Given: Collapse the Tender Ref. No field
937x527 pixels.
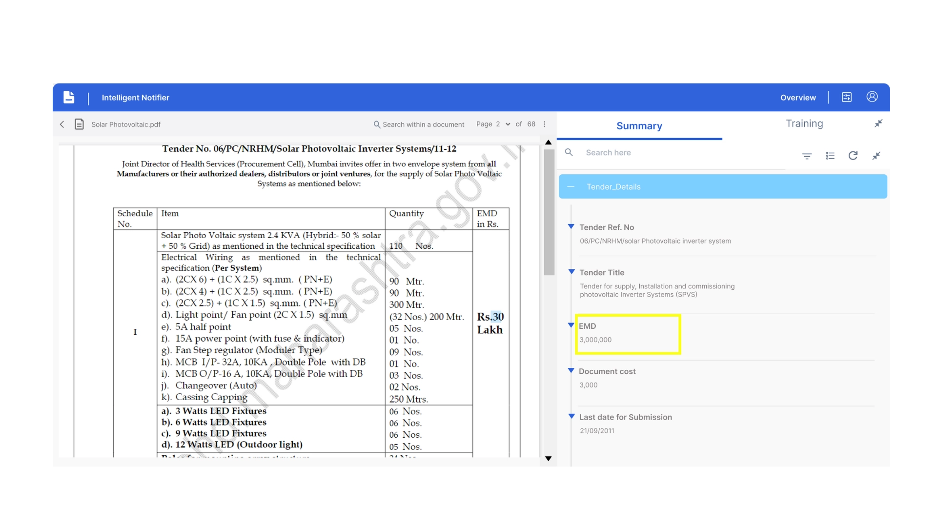Looking at the screenshot, I should [571, 226].
